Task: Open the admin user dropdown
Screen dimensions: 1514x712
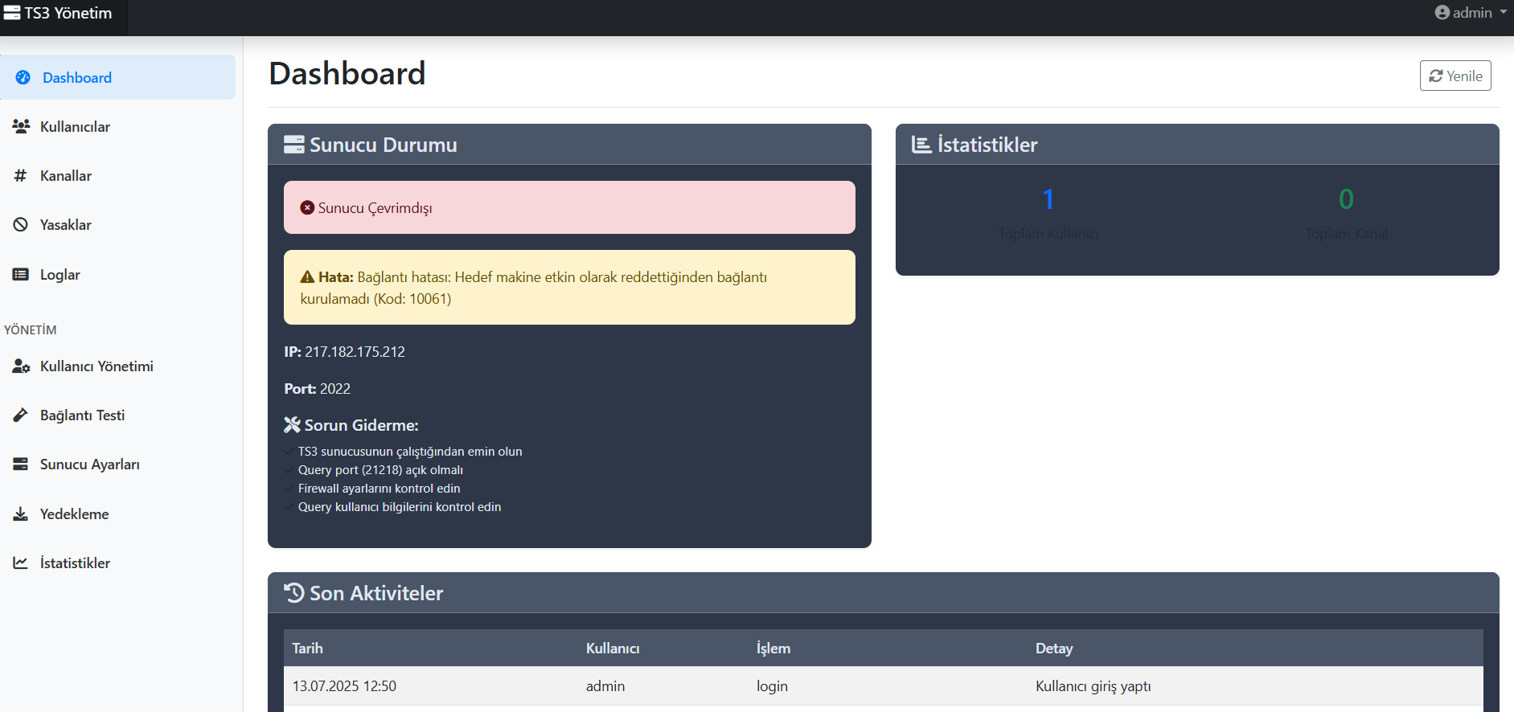Action: 1471,13
